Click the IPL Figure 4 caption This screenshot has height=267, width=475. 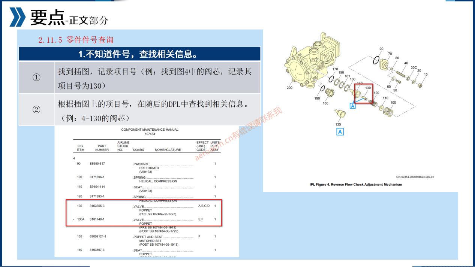[356, 185]
